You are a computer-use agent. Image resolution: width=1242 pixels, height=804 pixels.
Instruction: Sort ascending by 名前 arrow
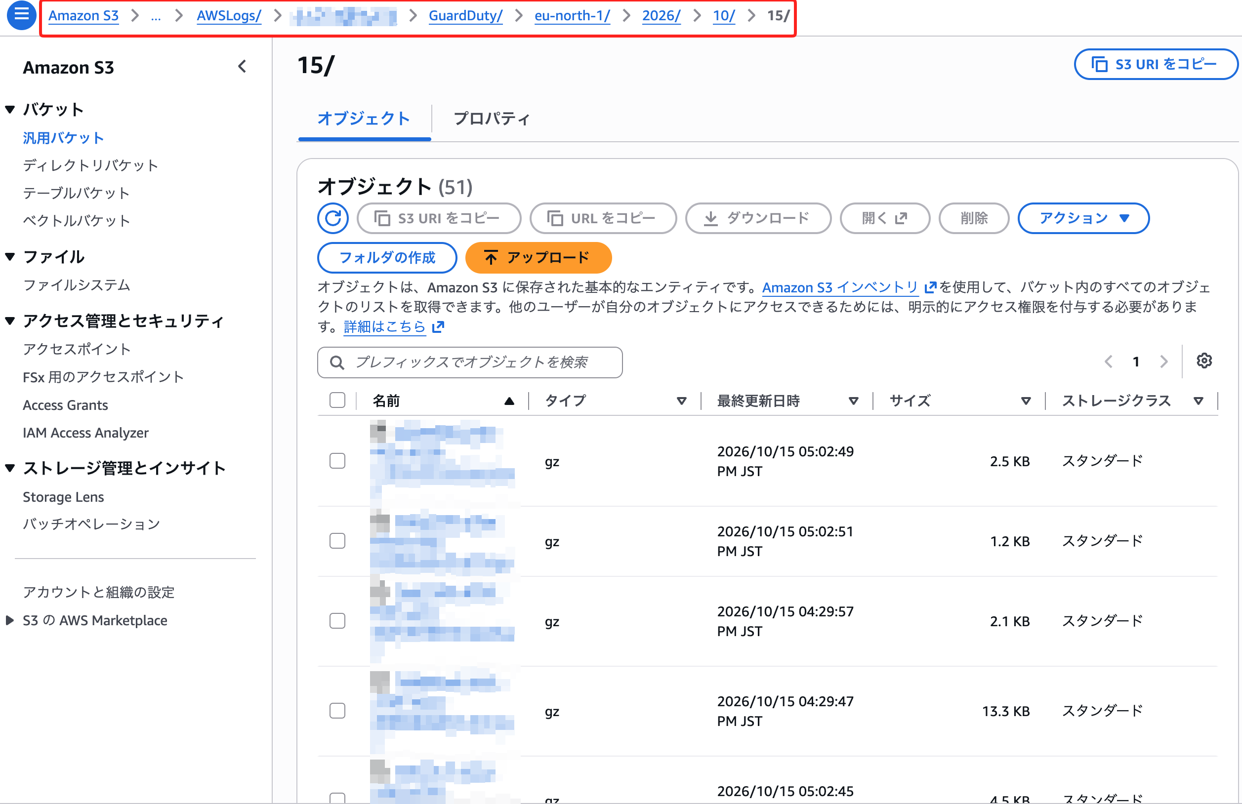tap(509, 401)
